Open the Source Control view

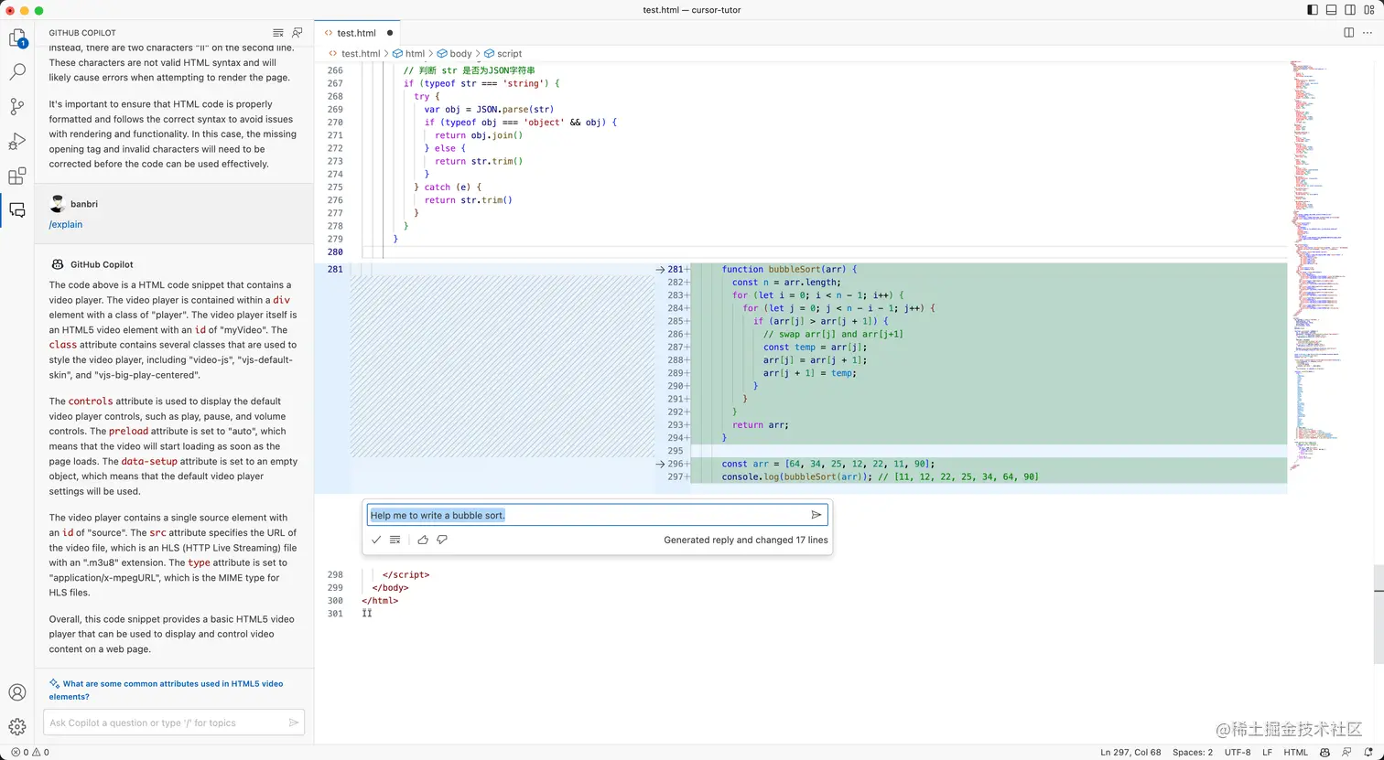(x=17, y=107)
